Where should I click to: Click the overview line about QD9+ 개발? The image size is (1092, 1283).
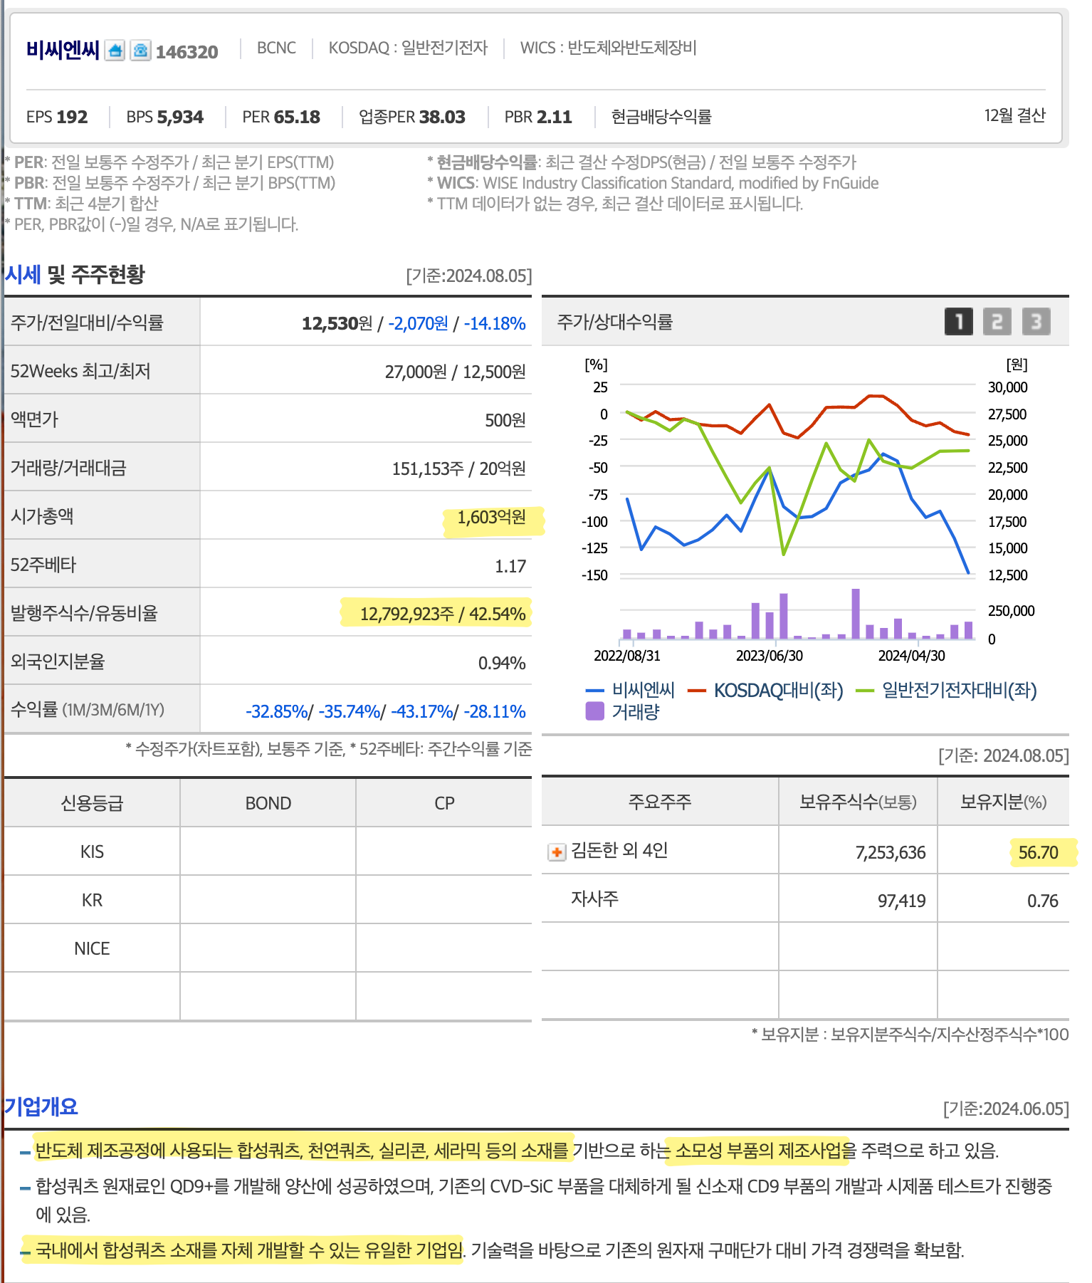tap(544, 1200)
